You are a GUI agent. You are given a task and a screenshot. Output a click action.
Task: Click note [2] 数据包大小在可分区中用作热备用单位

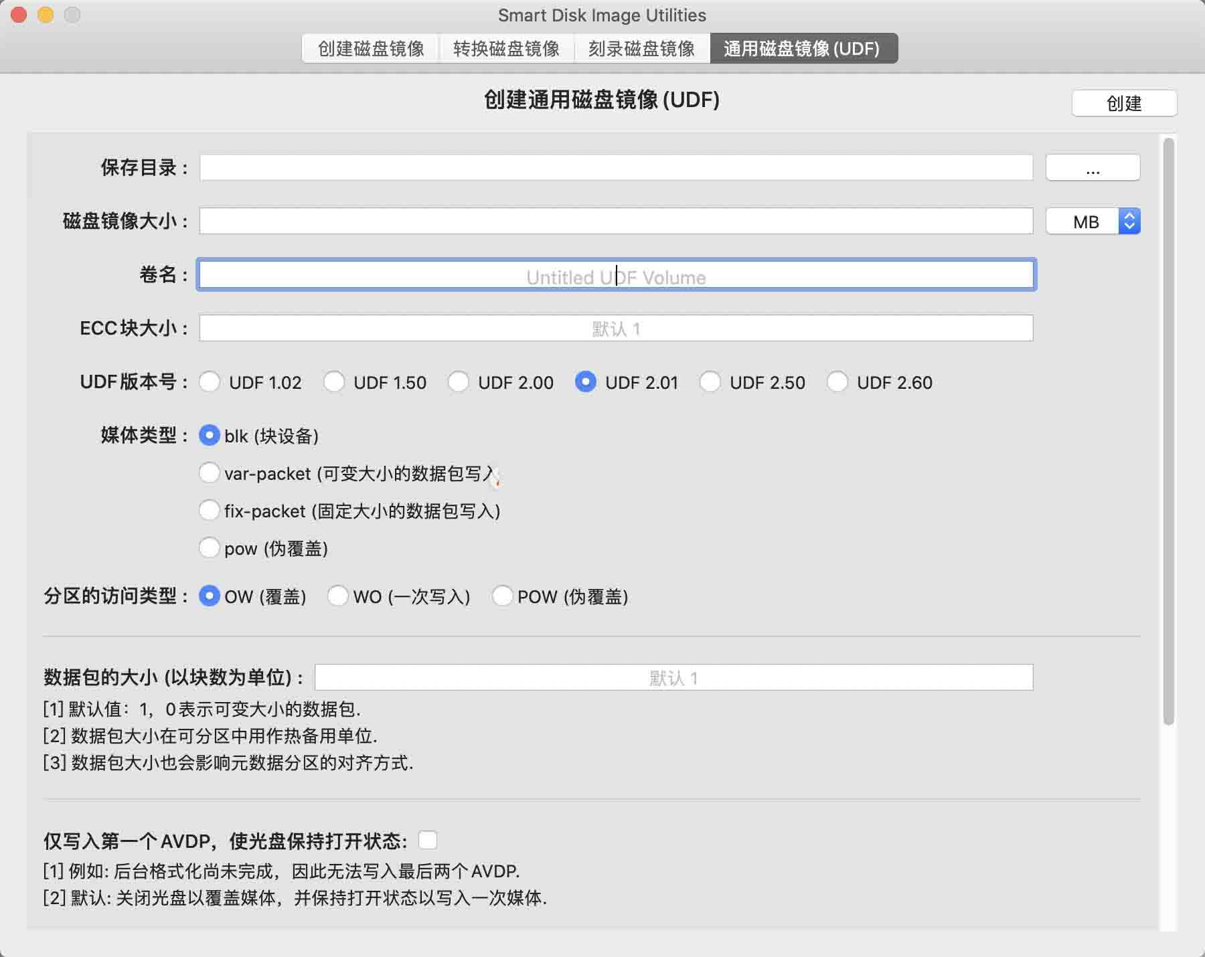210,736
